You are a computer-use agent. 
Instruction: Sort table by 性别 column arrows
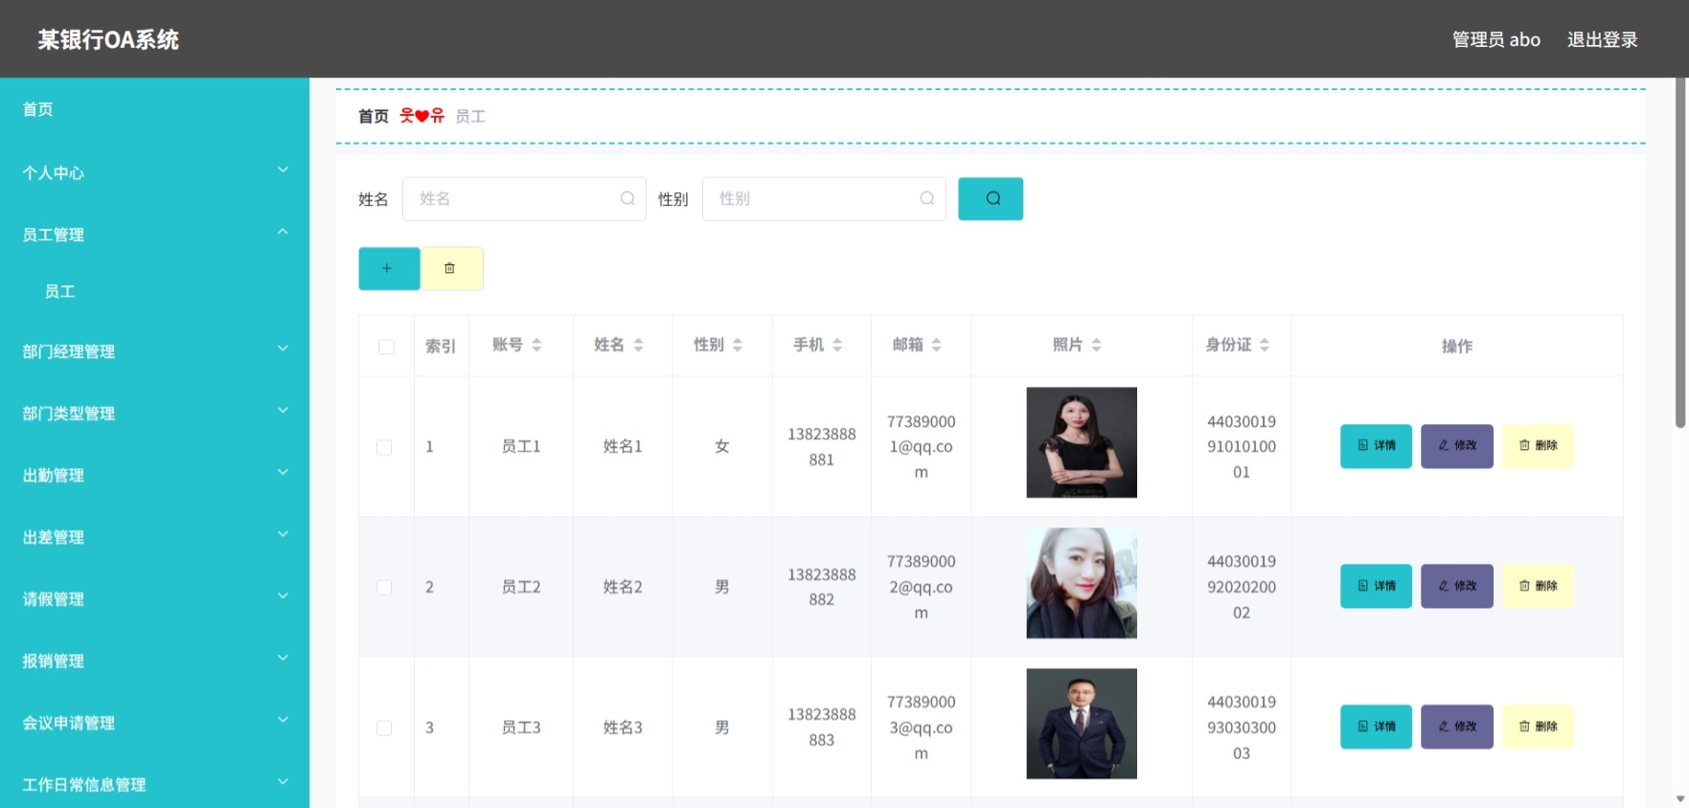click(738, 345)
